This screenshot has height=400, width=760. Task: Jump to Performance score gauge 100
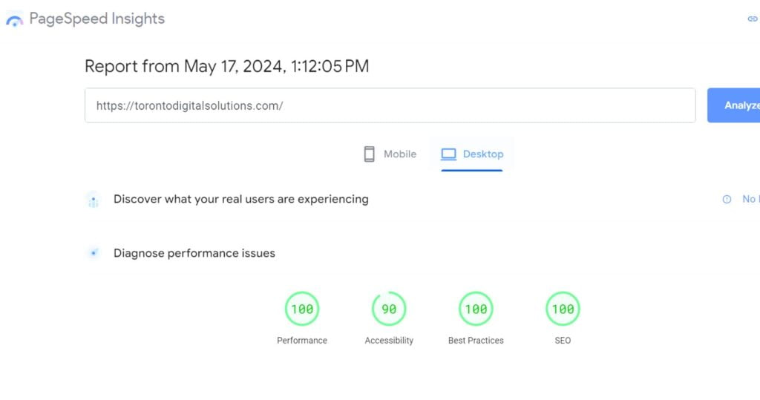[302, 309]
